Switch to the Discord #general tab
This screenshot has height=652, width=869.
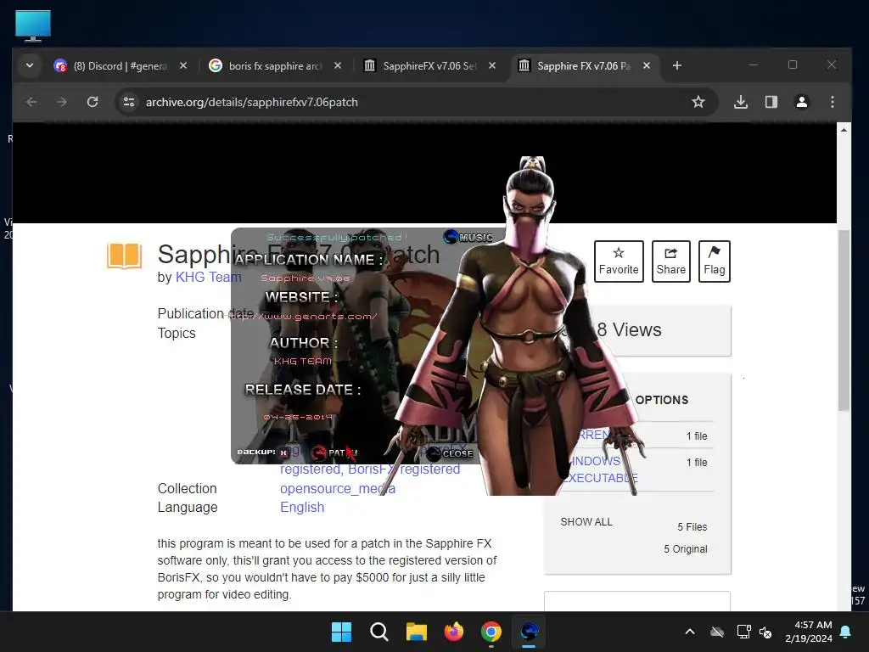[121, 66]
